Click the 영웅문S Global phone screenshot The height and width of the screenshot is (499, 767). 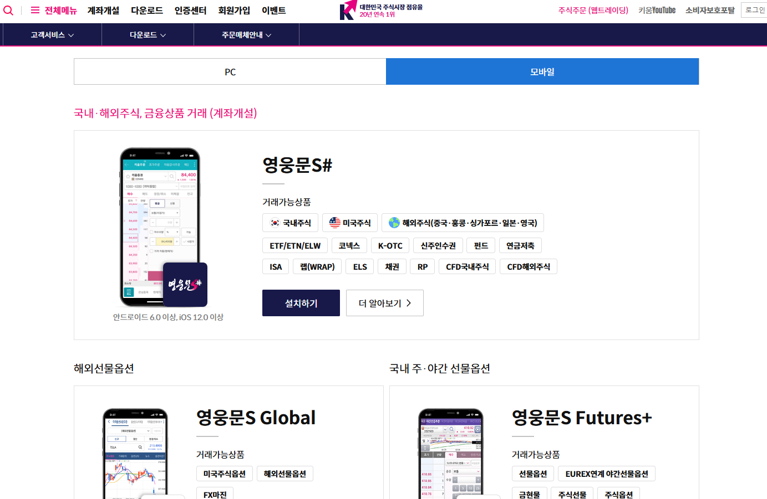(135, 454)
